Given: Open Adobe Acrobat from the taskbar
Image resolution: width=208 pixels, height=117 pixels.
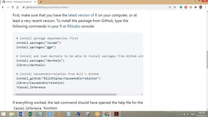Looking at the screenshot, I should click(116, 114).
